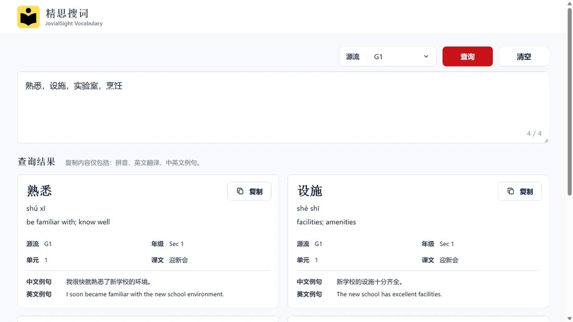Click Chinese example 新学校的设施十分齐全

tap(369, 282)
